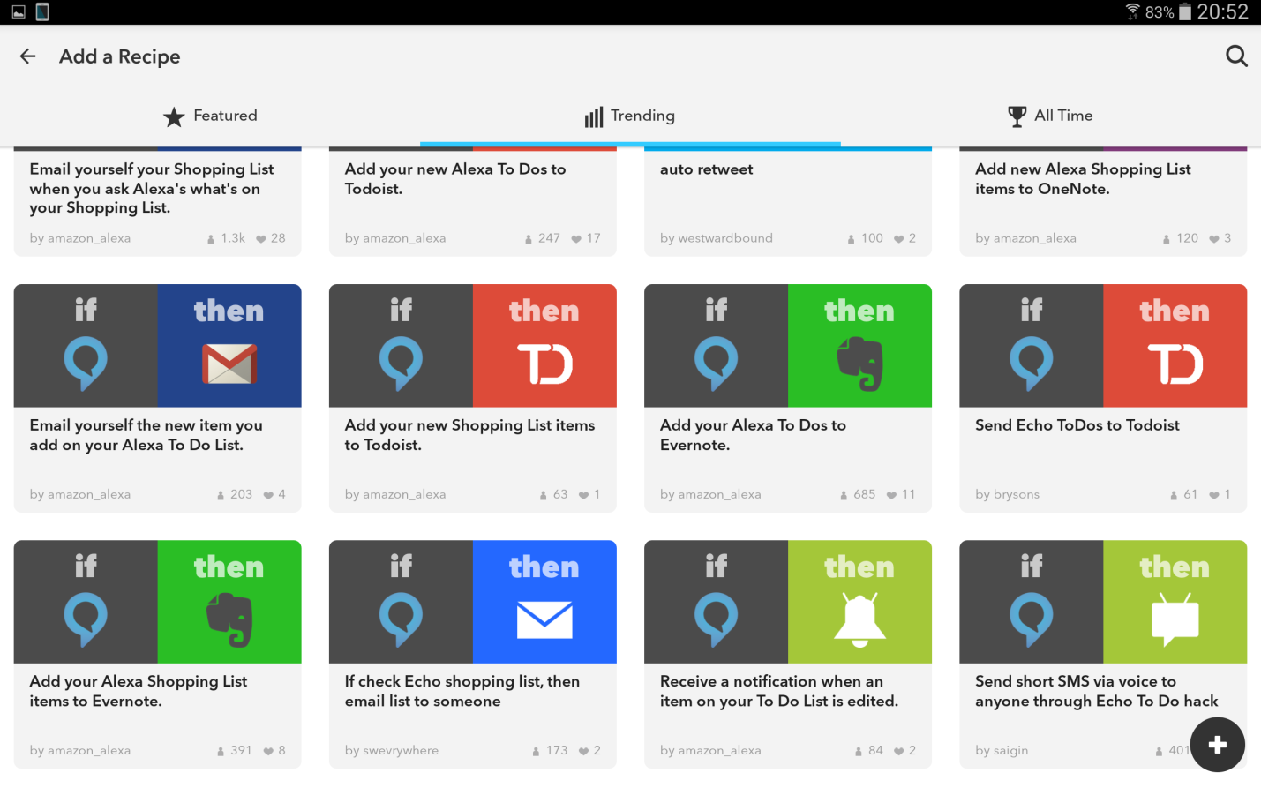Tap the All Time trophy icon
Screen dimensions: 1261x788
1017,116
